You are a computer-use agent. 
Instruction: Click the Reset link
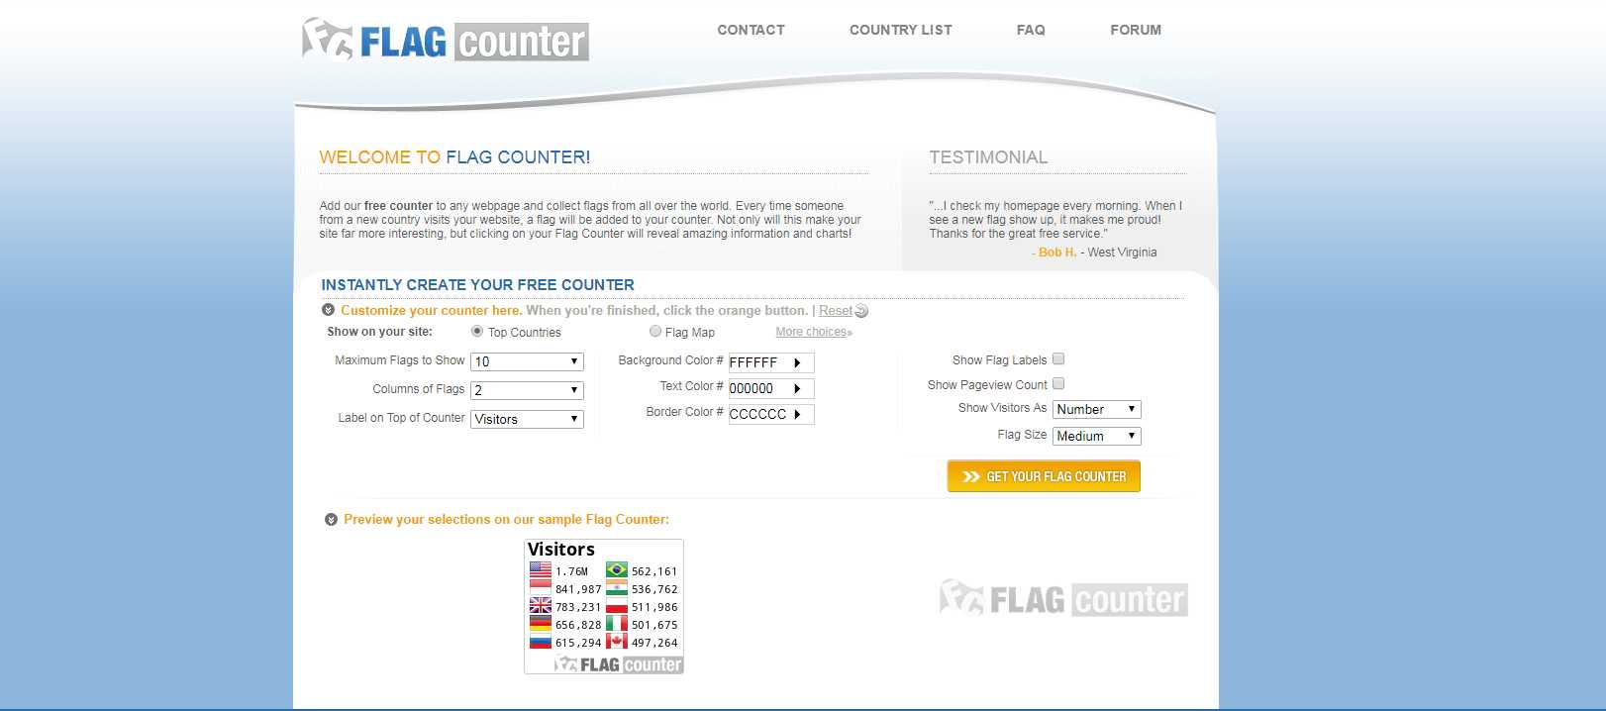point(836,311)
